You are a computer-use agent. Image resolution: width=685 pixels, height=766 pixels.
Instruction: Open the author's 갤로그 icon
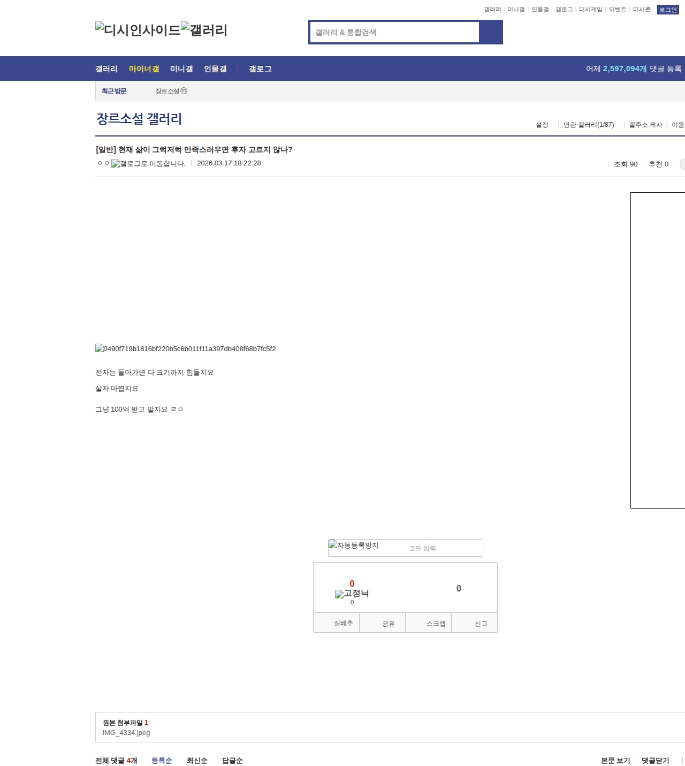click(x=148, y=164)
